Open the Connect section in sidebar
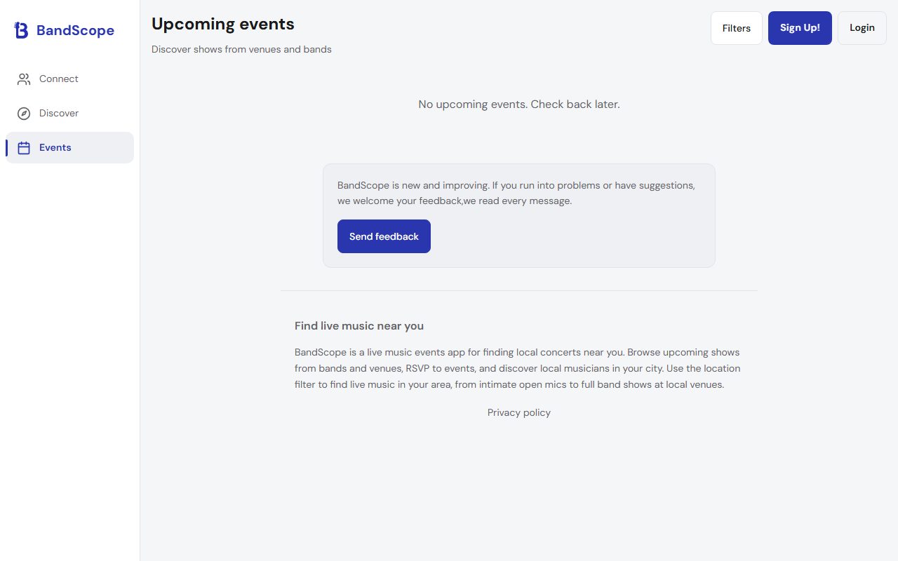 pyautogui.click(x=69, y=79)
